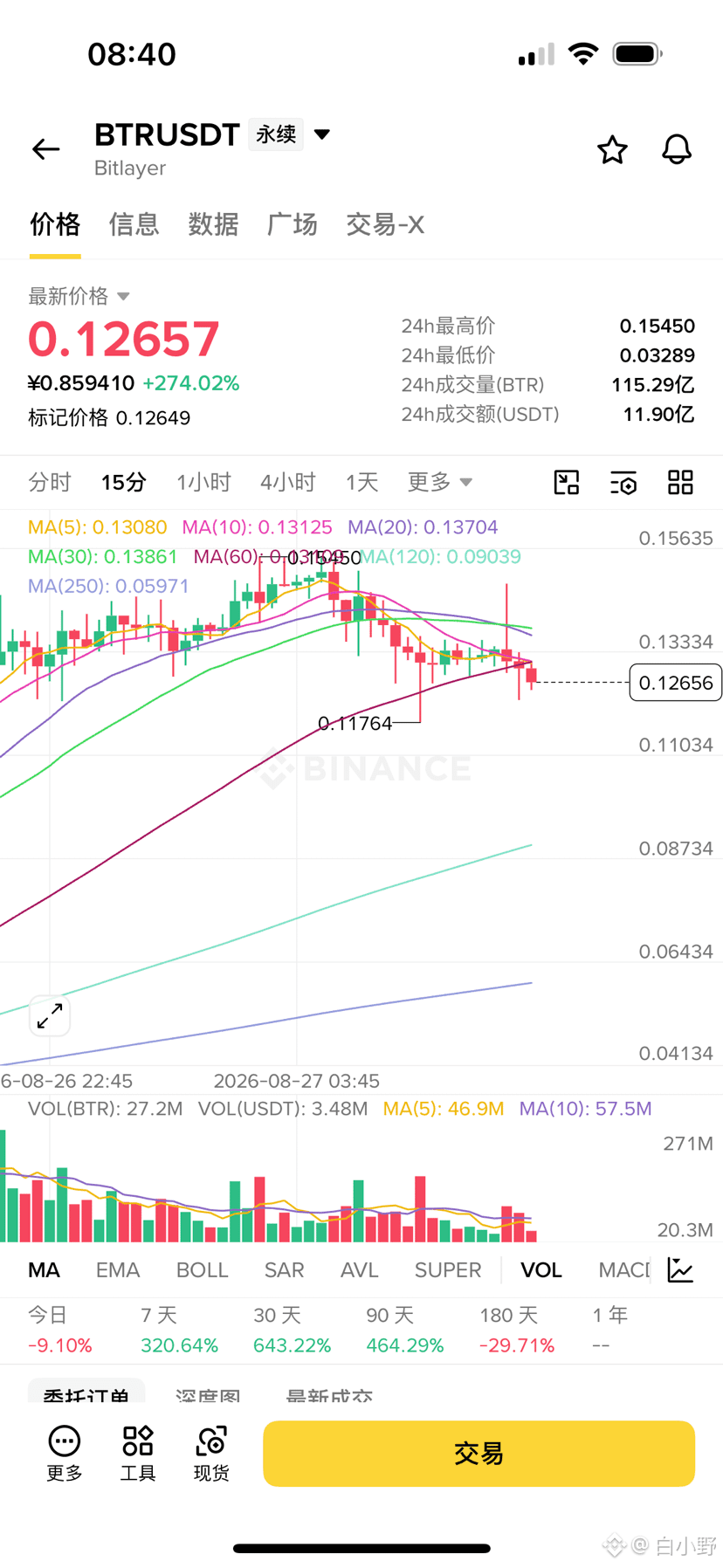This screenshot has height=1568, width=723.
Task: Tap the 30天 643.22% performance
Action: coord(292,1331)
